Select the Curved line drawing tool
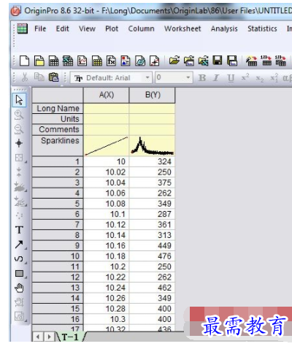292x349 pixels. (19, 258)
